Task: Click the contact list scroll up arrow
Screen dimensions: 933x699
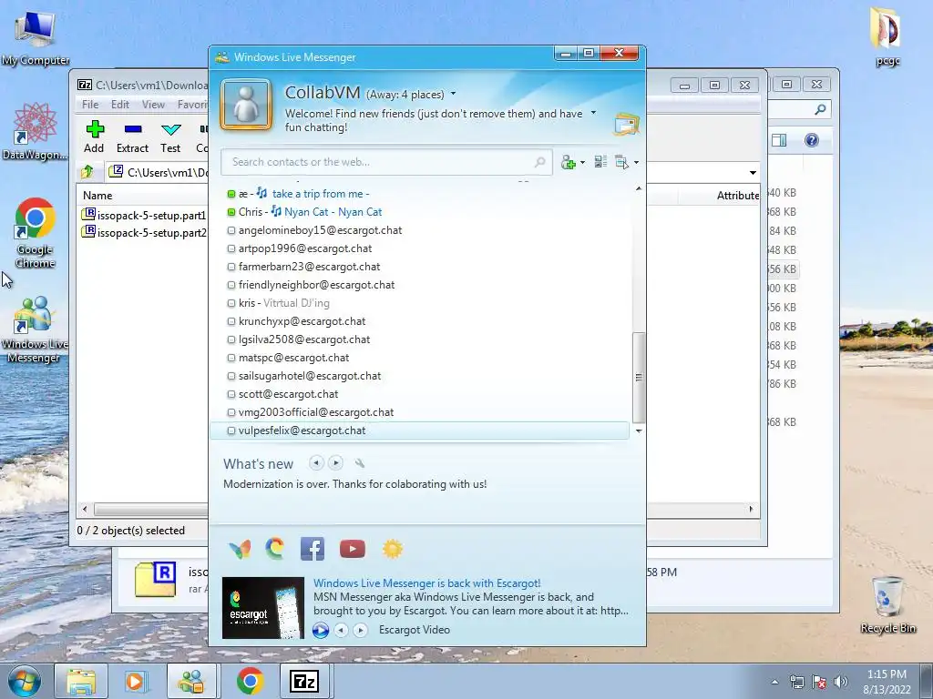Action: coord(639,189)
